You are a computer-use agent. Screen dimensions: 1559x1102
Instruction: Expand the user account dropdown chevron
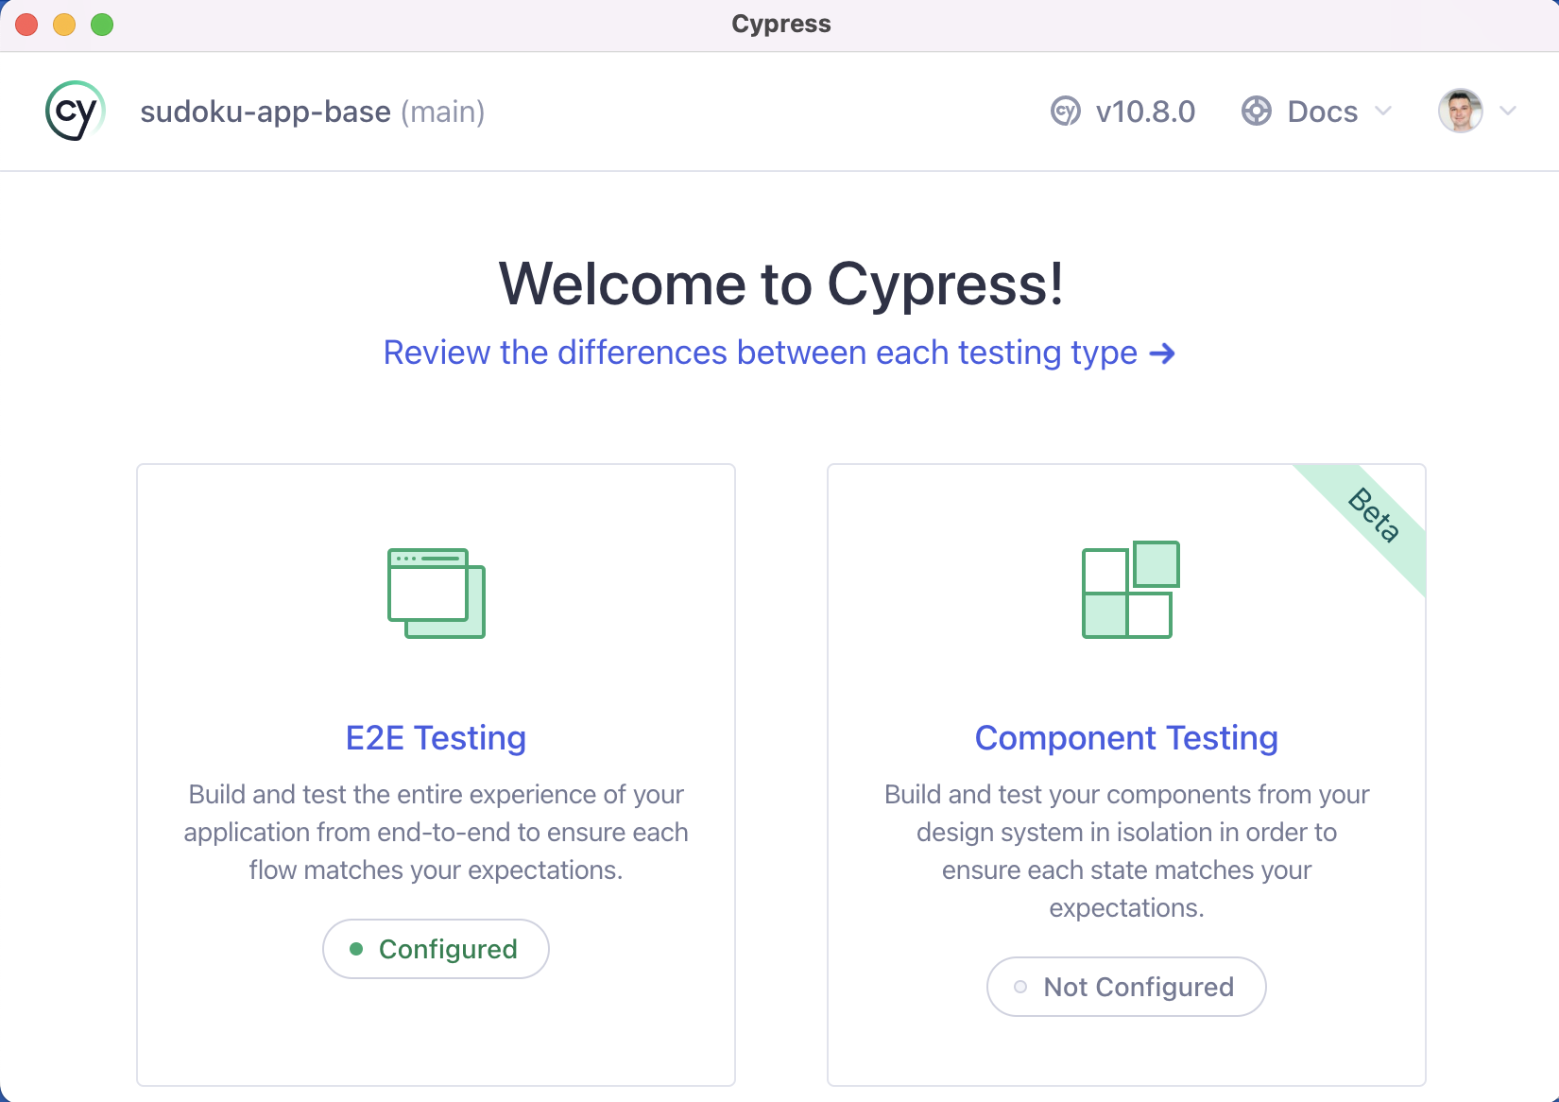click(1508, 111)
